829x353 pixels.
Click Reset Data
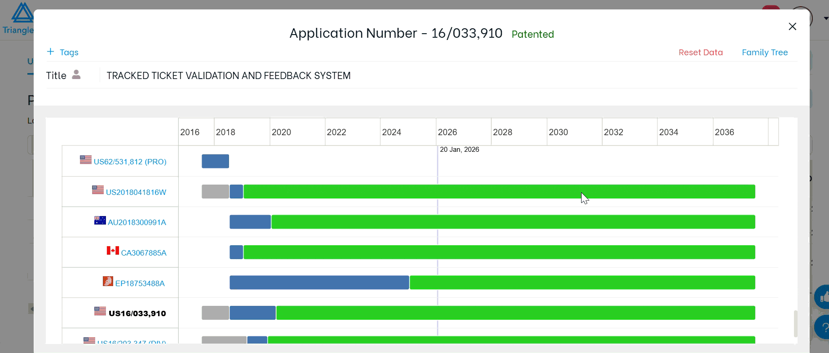[x=700, y=53]
